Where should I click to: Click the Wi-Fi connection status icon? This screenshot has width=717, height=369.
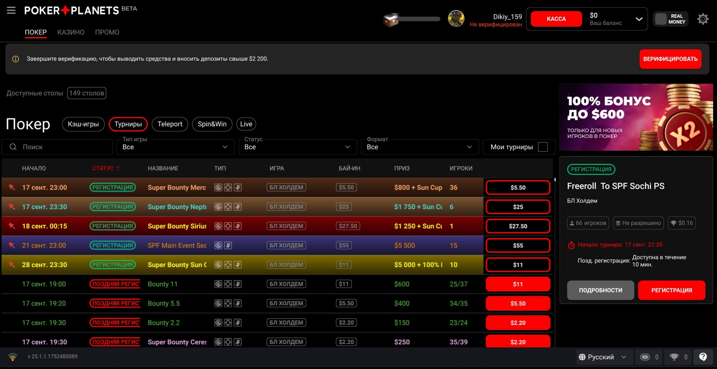(13, 357)
